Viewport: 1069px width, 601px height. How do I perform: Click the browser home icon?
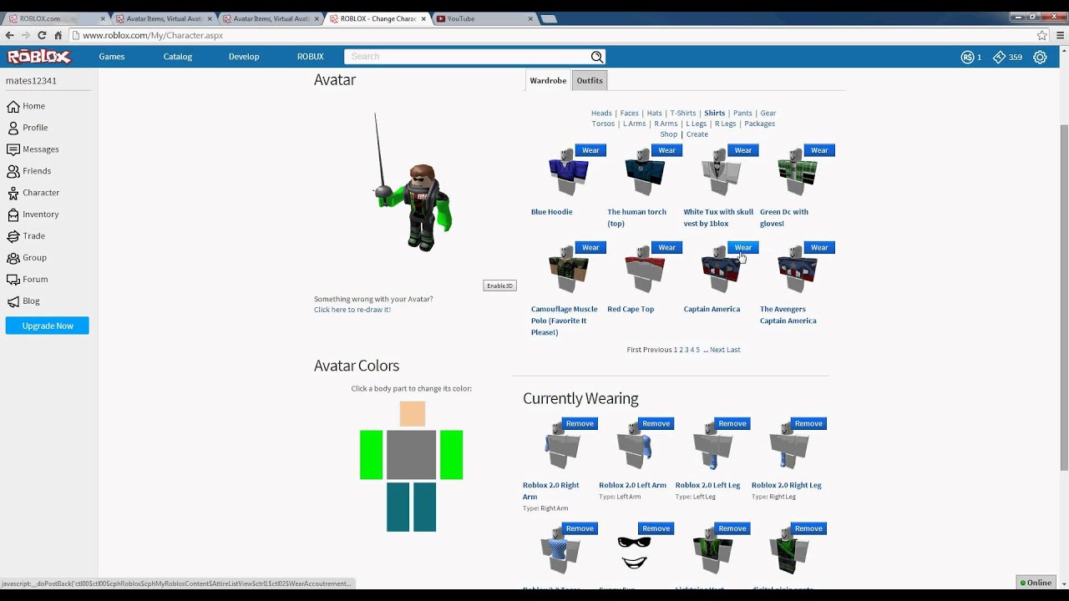pos(58,35)
